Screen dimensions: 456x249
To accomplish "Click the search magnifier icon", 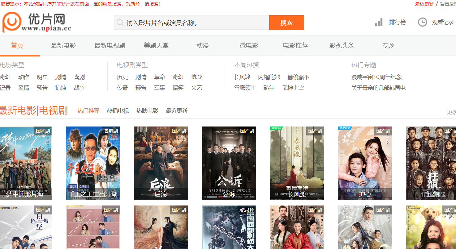I will click(120, 23).
